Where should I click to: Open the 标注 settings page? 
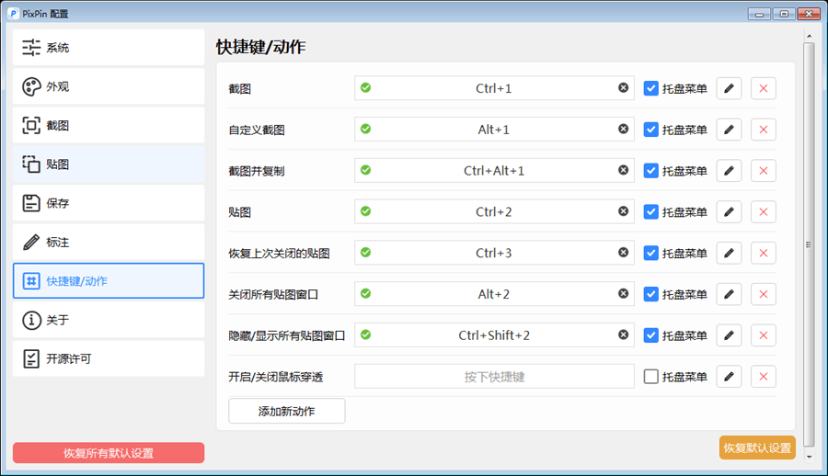click(x=109, y=242)
